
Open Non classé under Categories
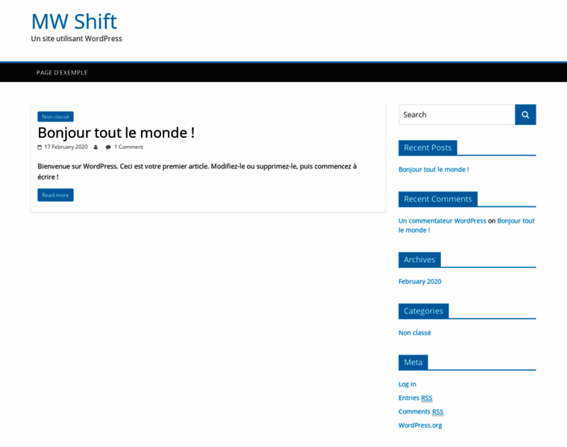[415, 332]
